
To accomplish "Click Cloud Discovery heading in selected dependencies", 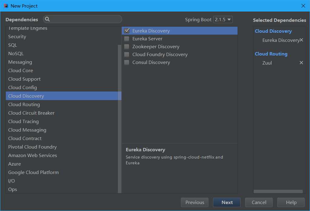I will coord(273,31).
